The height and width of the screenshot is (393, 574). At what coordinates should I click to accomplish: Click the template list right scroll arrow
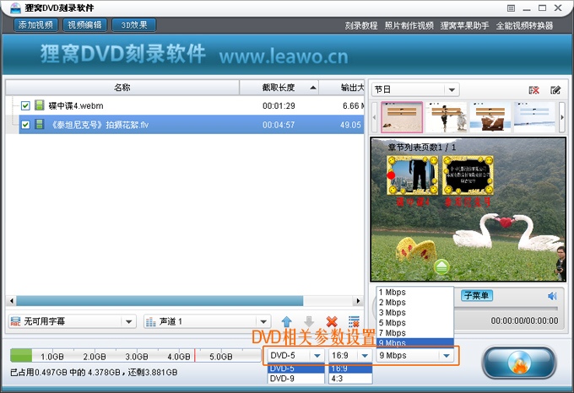(x=562, y=117)
